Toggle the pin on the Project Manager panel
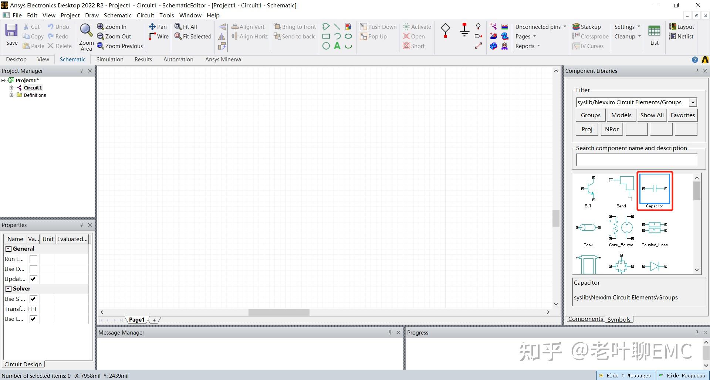710x380 pixels. pos(82,71)
